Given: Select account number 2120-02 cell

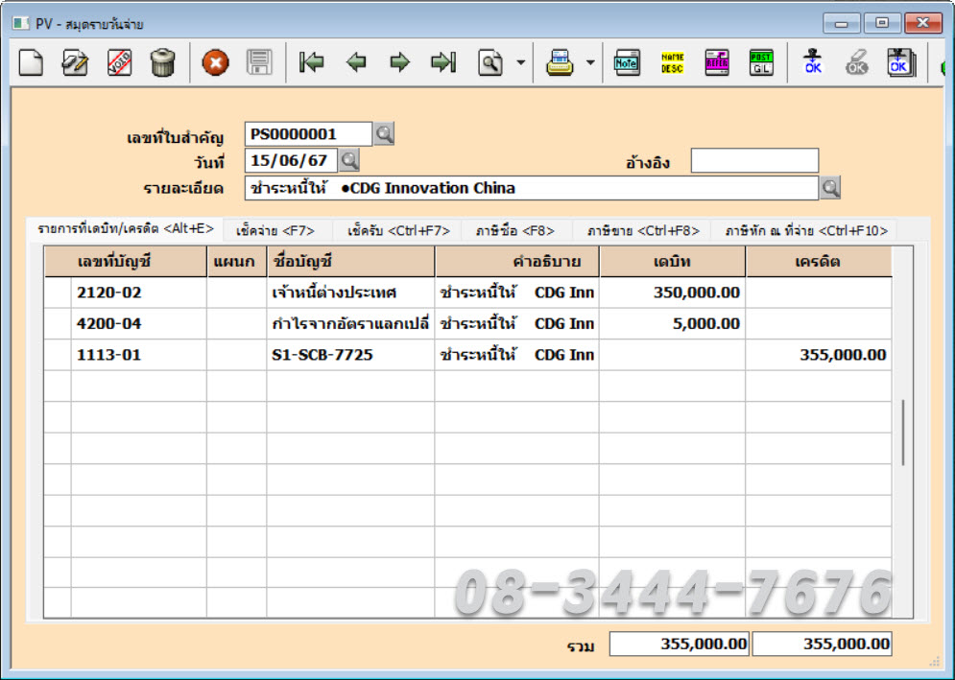Looking at the screenshot, I should [139, 293].
